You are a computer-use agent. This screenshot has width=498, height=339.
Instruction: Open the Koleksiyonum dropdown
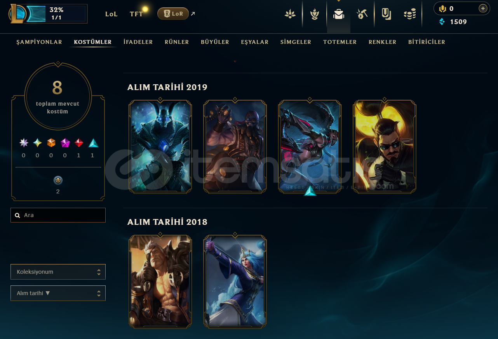[58, 272]
